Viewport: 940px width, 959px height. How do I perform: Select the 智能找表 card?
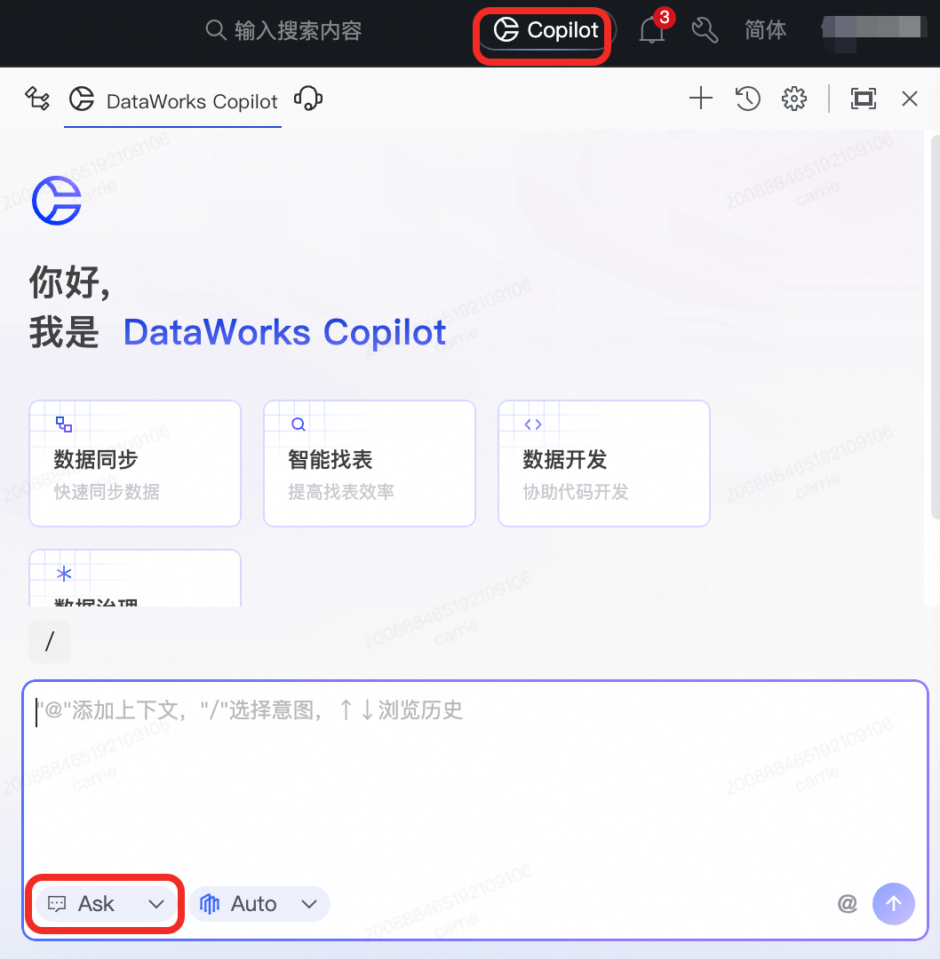(370, 464)
